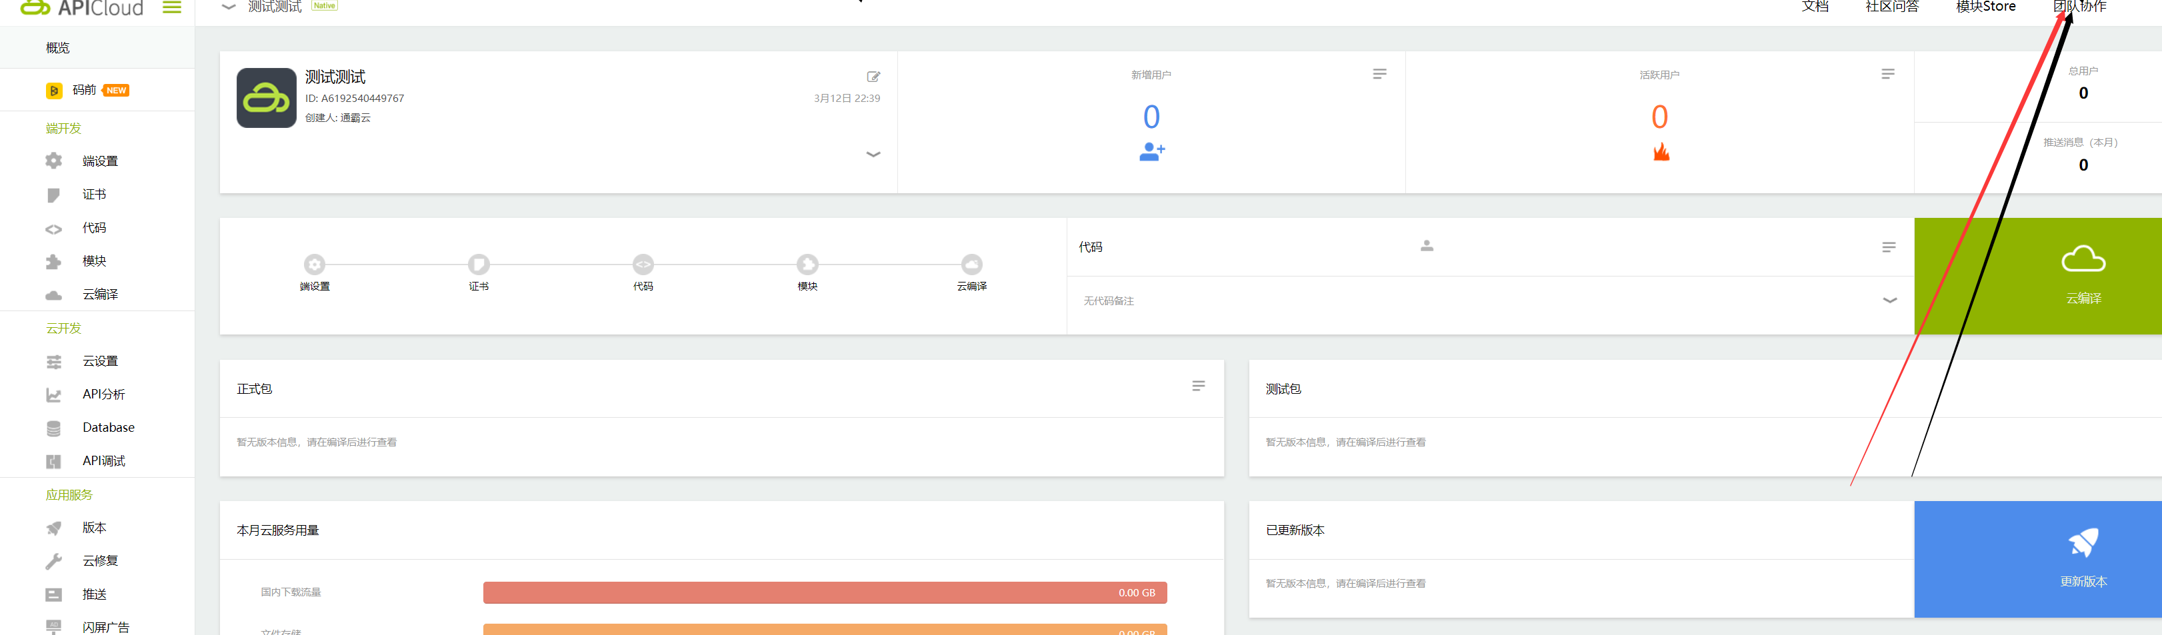Screen dimensions: 2162x635
Task: Open the Database section in sidebar
Action: 107,427
